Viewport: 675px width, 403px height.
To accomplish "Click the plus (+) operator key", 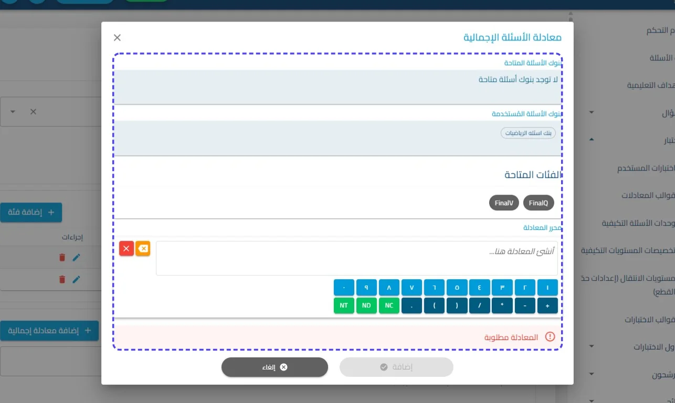I will pos(547,305).
